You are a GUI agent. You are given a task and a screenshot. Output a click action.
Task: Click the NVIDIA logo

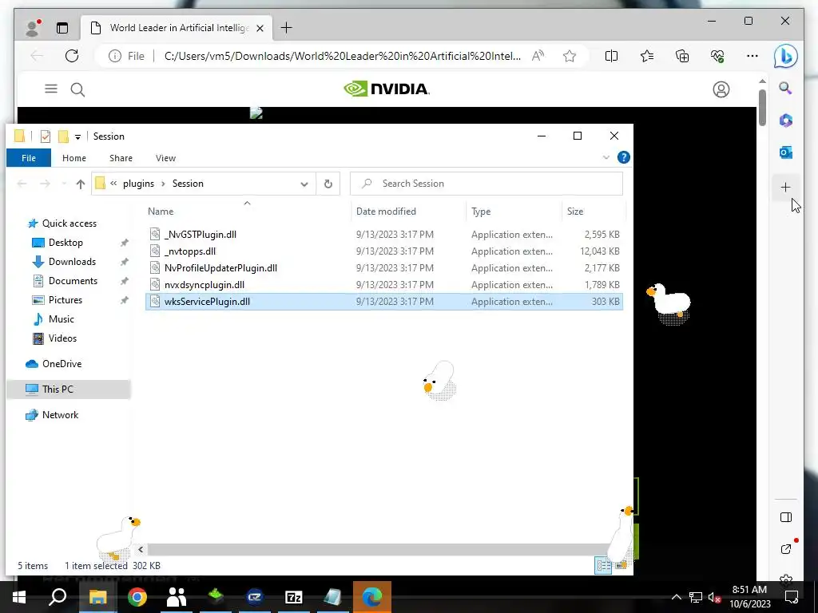(387, 89)
